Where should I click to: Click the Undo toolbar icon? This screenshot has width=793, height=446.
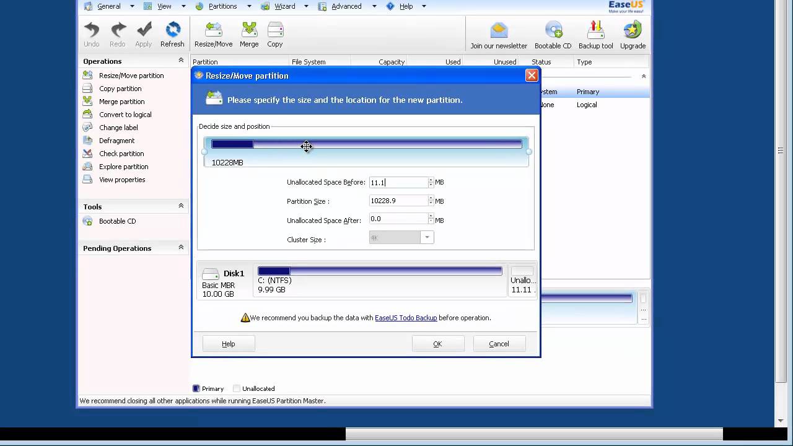(92, 29)
